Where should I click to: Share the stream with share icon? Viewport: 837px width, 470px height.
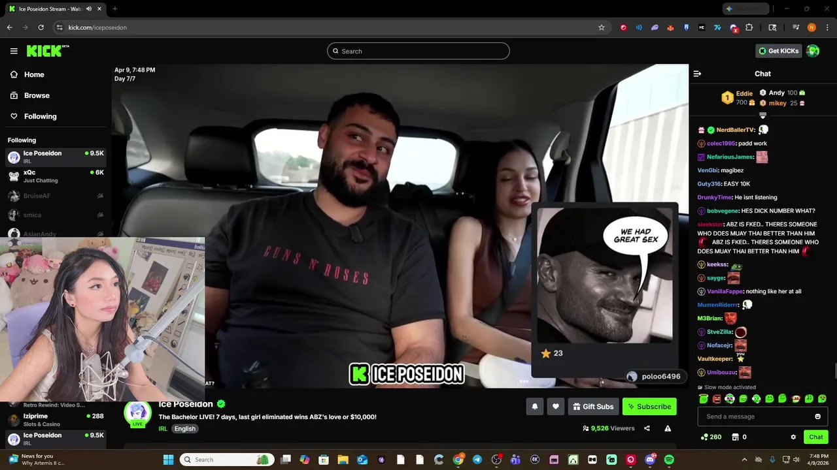(647, 428)
